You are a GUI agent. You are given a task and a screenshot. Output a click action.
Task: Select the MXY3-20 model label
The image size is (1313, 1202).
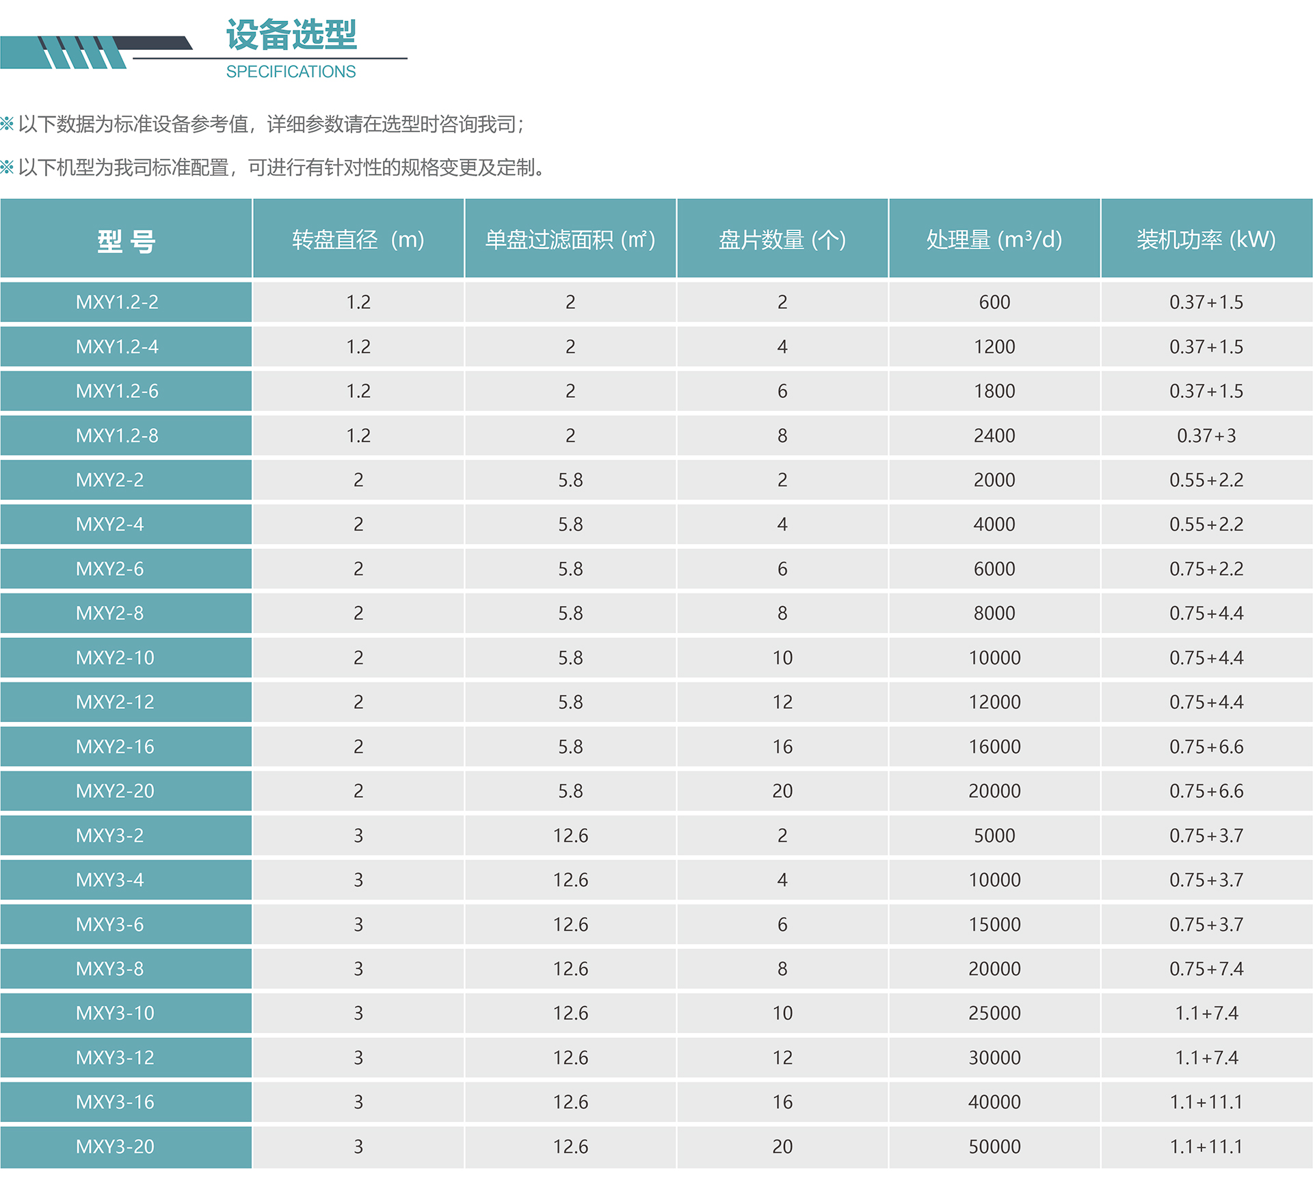[126, 1147]
